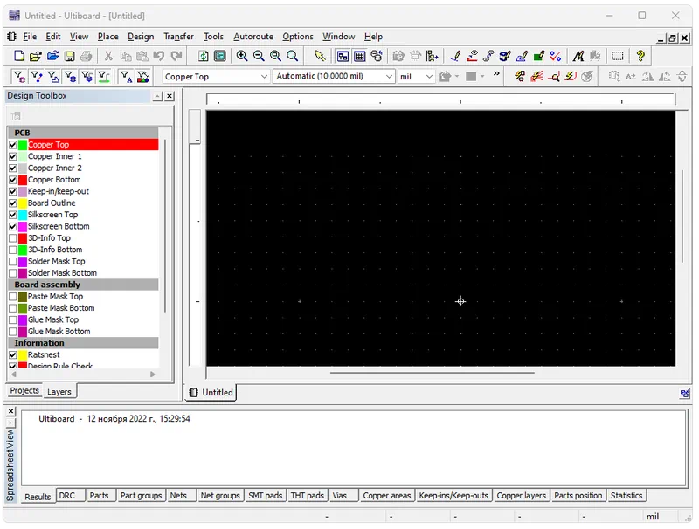The height and width of the screenshot is (529, 699).
Task: Toggle the Ratsnest checkbox
Action: 13,355
